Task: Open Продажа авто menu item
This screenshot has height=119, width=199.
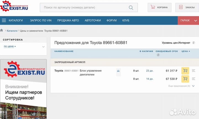Action: [x=68, y=20]
